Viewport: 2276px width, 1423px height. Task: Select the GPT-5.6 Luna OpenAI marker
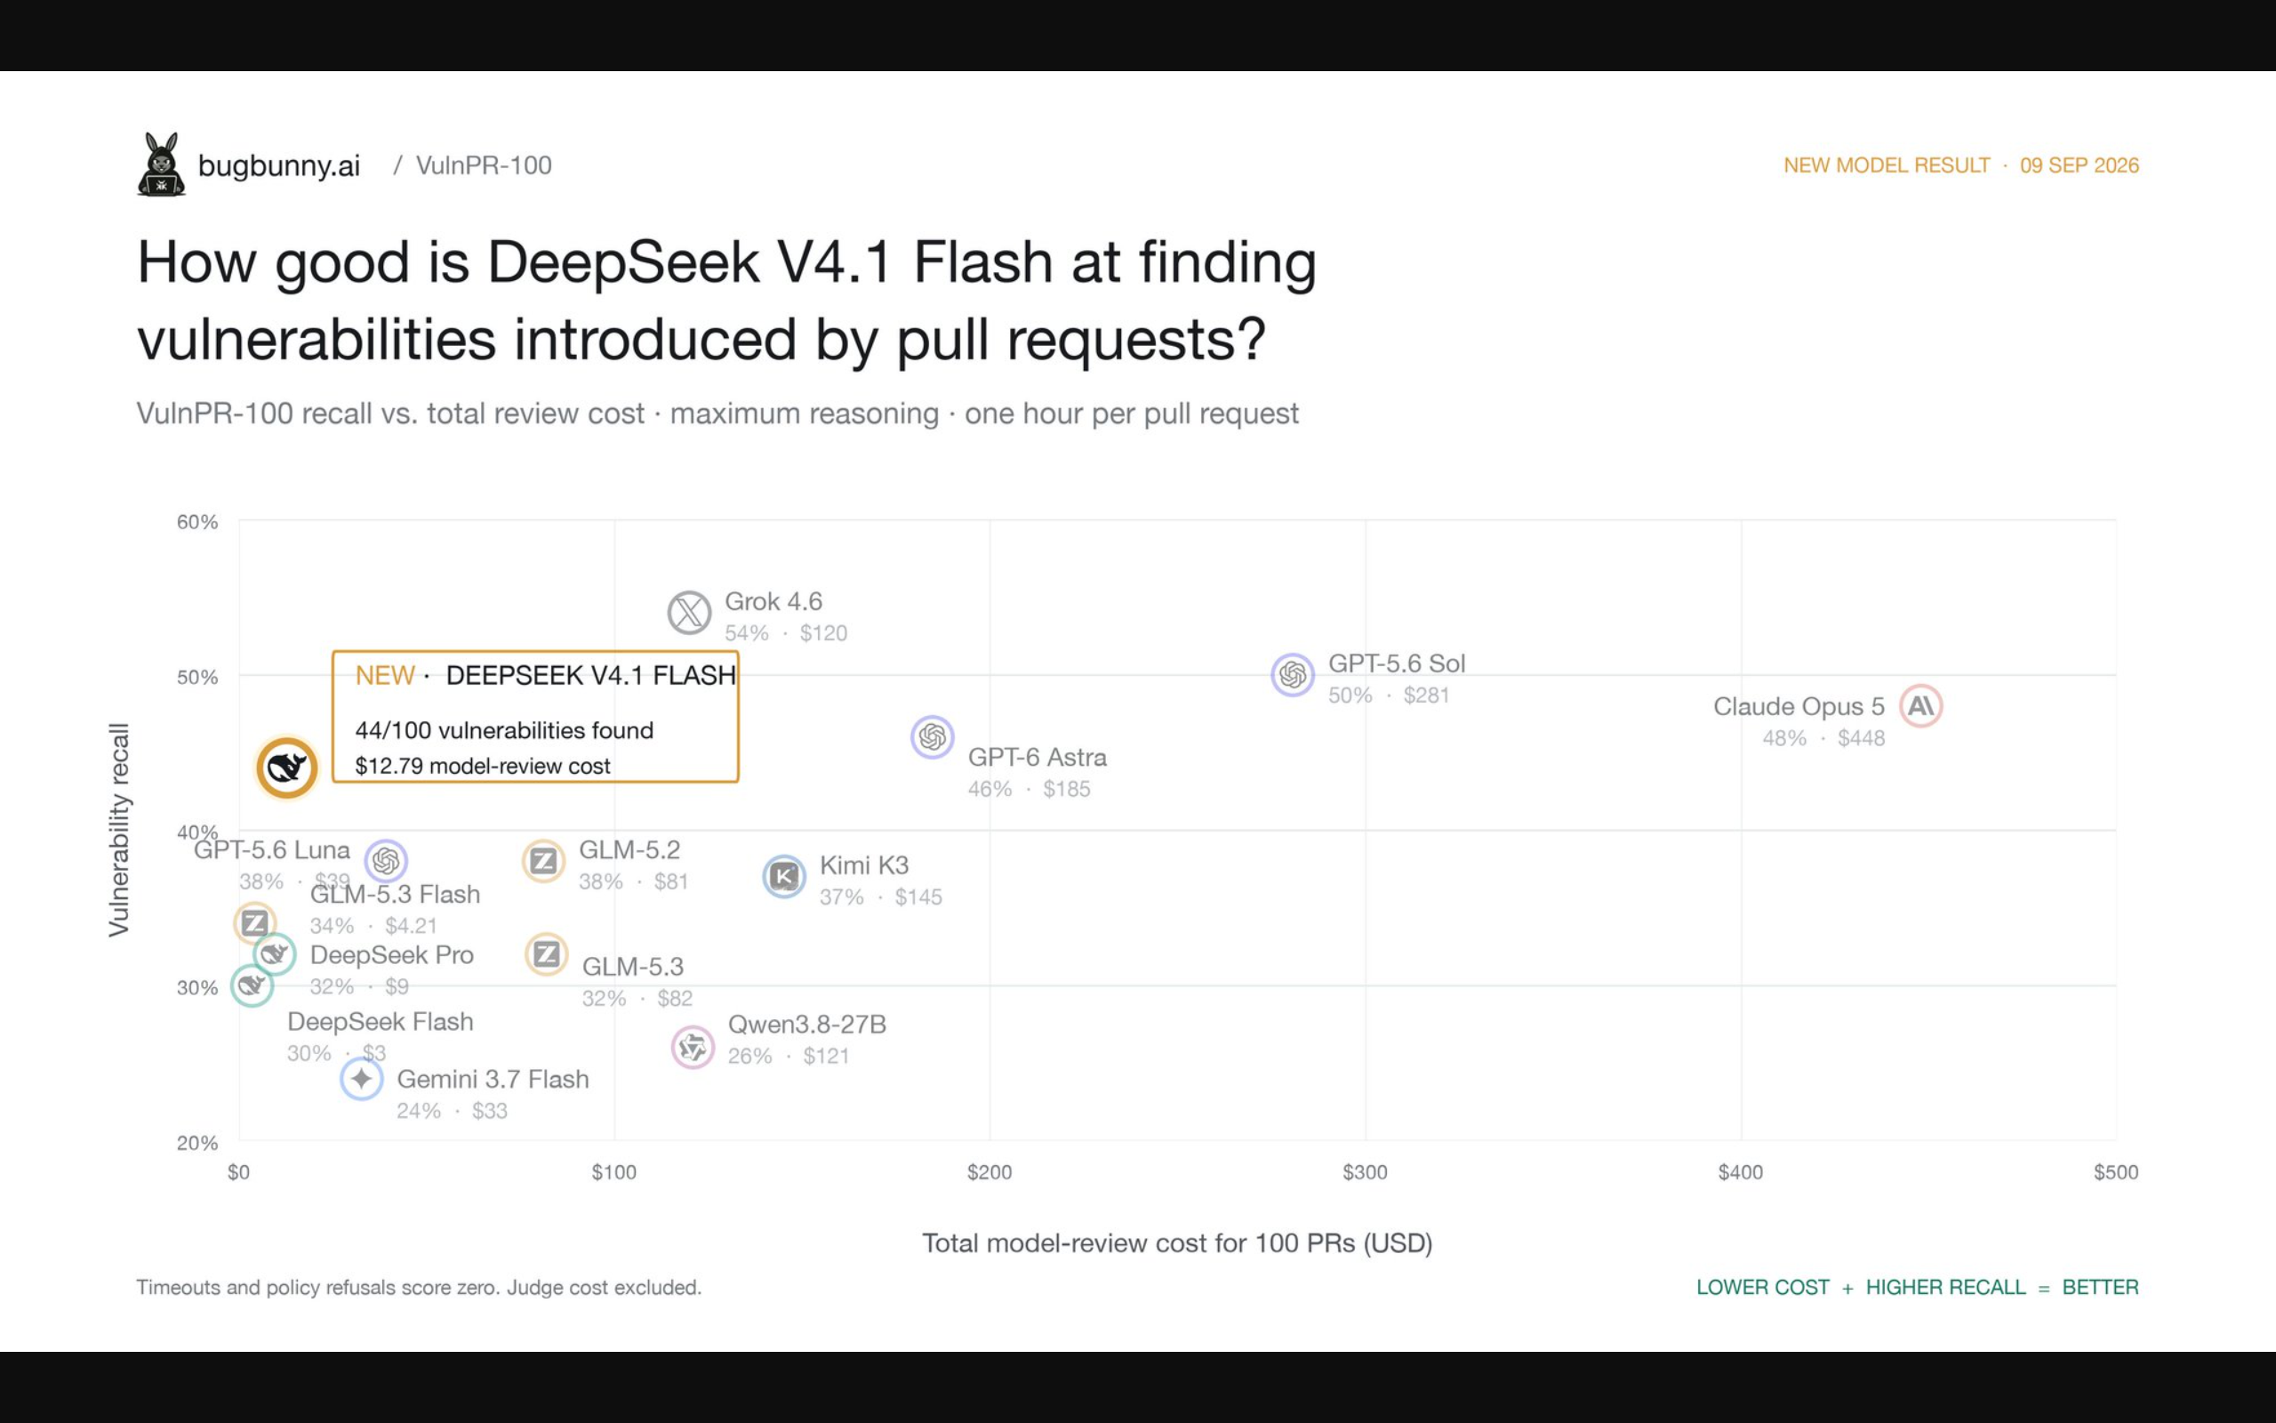pos(386,860)
